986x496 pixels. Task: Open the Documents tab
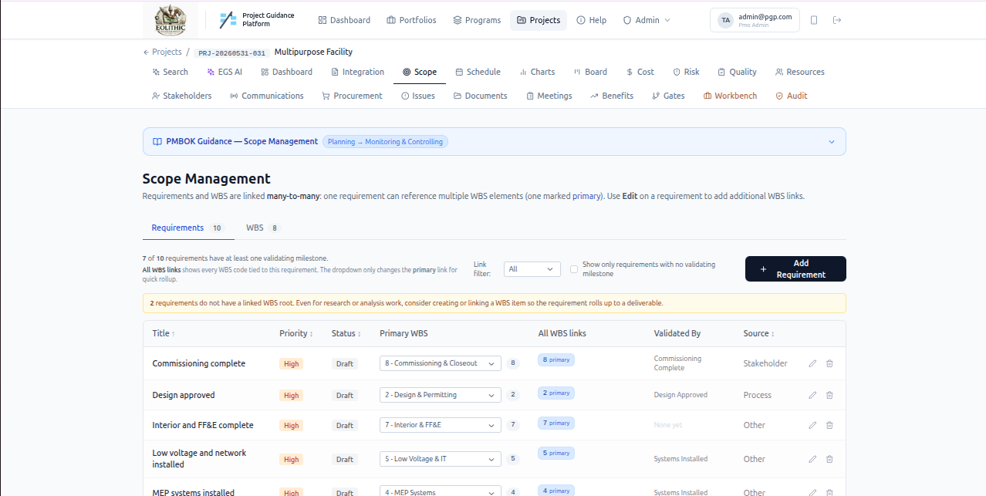click(480, 96)
